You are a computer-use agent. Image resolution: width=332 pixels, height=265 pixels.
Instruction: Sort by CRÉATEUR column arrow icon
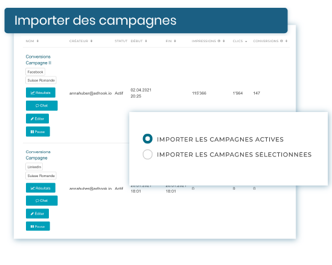[92, 41]
